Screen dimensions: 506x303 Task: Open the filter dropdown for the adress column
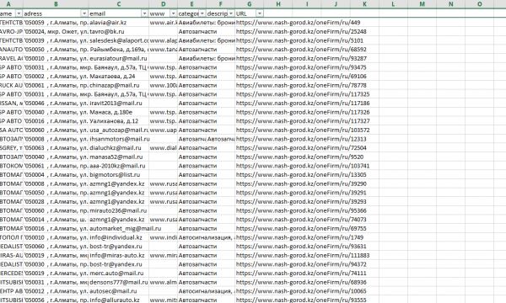[84, 13]
